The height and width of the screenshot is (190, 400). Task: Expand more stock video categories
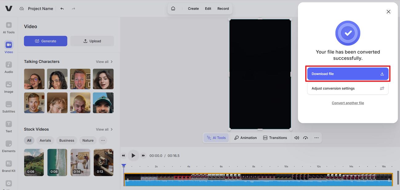[x=103, y=141]
